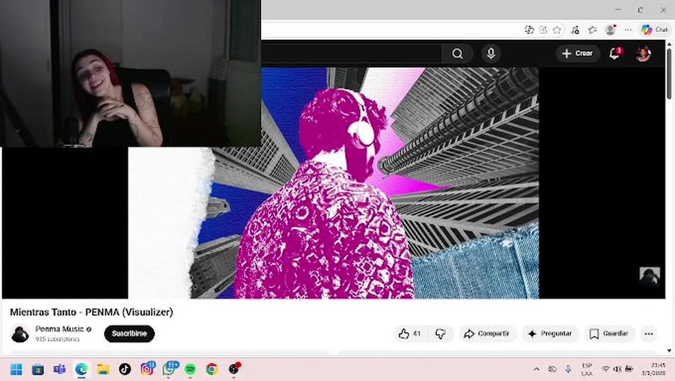Click the 935 suscriptores text
675x381 pixels.
[57, 339]
